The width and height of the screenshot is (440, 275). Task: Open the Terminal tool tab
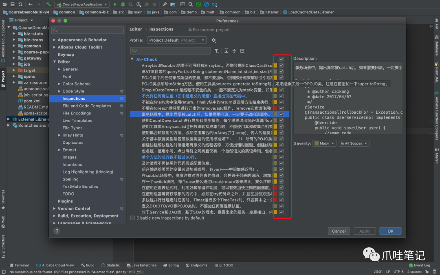click(19, 265)
